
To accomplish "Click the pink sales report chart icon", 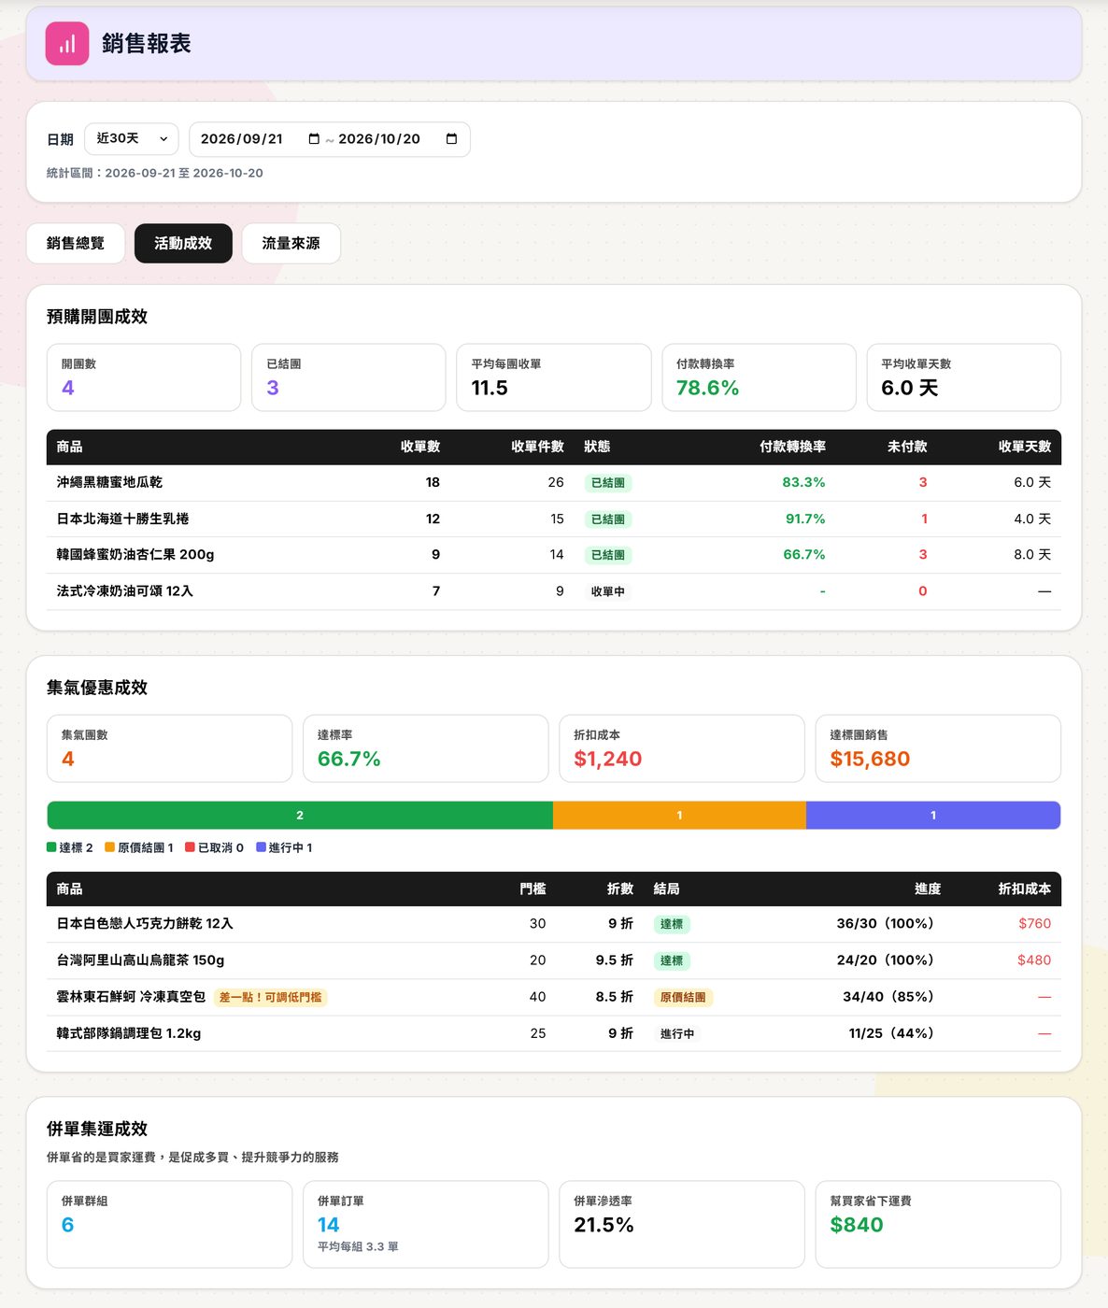I will tap(67, 44).
